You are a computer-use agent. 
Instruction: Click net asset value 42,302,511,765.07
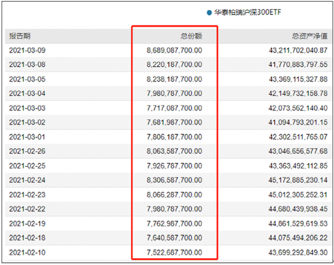point(298,137)
